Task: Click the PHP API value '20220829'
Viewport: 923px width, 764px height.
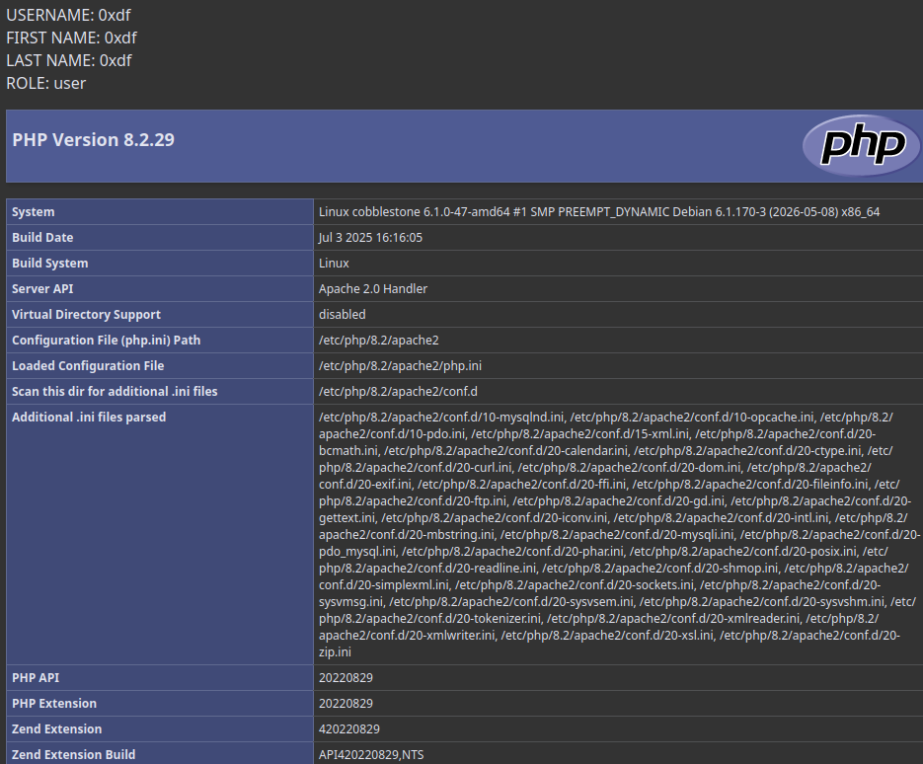Action: [x=346, y=677]
